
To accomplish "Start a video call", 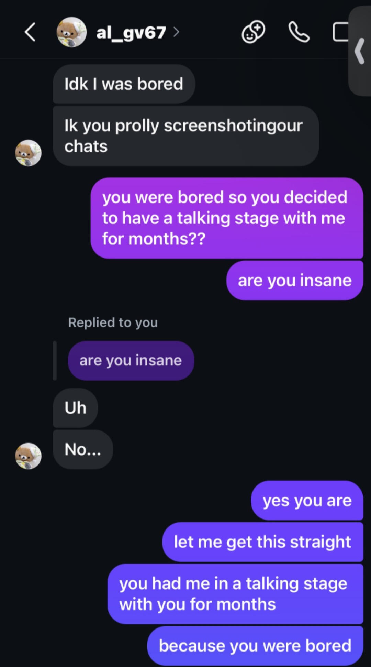I will tap(341, 32).
